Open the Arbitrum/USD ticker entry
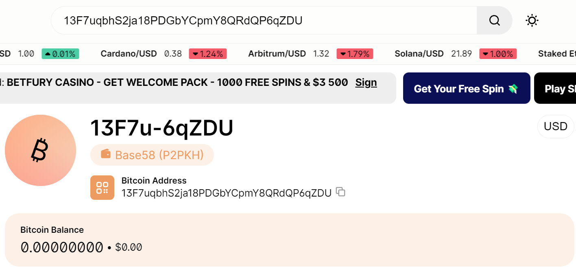Screen dimensions: 576x269 point(277,53)
